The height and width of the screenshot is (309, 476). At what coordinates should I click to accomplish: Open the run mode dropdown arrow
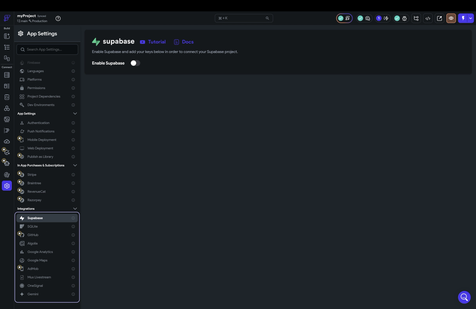point(471,18)
